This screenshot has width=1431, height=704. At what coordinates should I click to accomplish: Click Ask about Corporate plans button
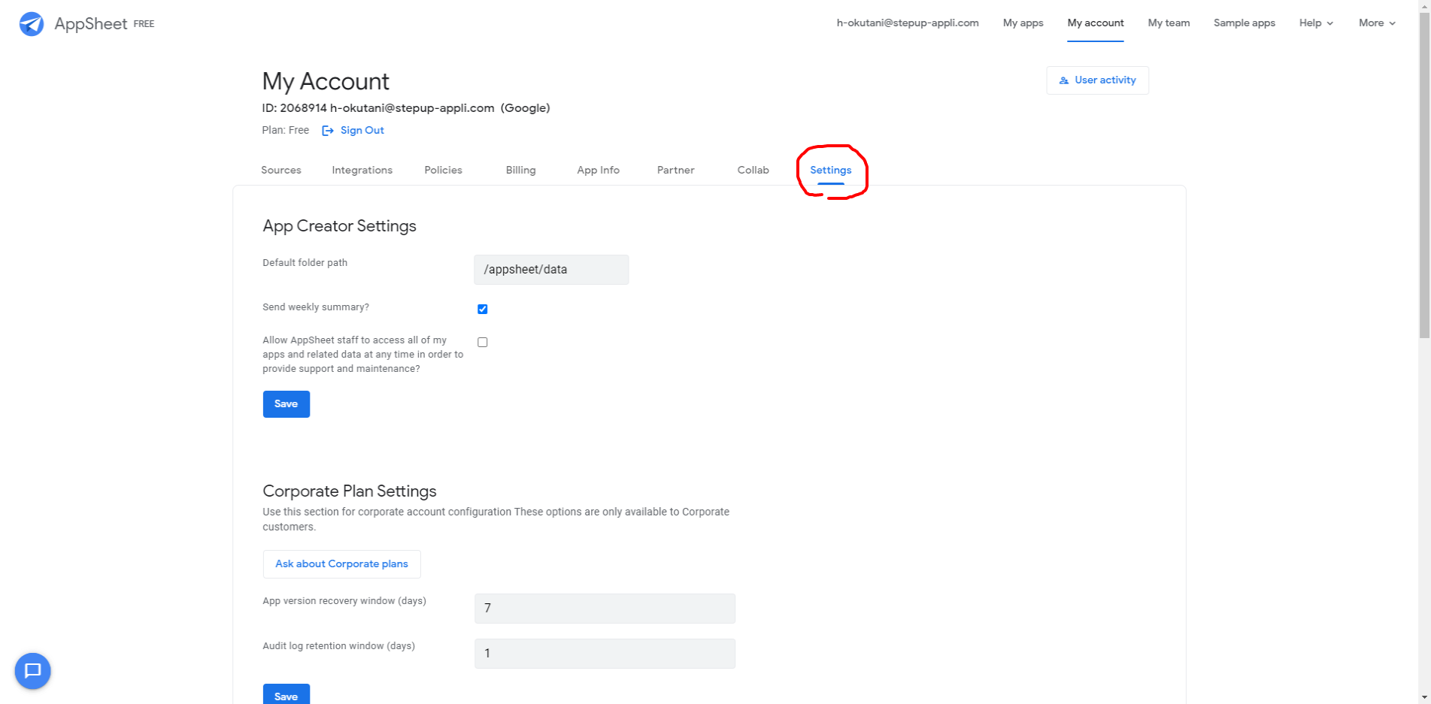pyautogui.click(x=341, y=564)
